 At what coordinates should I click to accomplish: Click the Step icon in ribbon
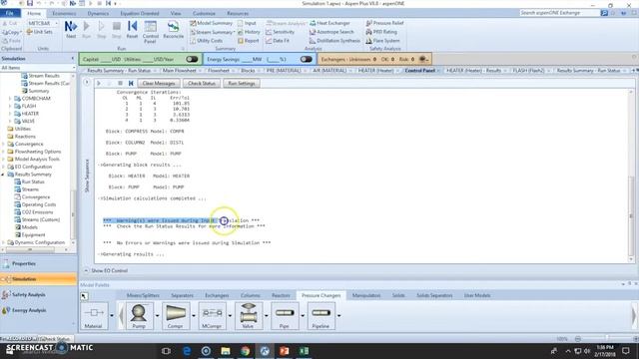click(x=102, y=29)
